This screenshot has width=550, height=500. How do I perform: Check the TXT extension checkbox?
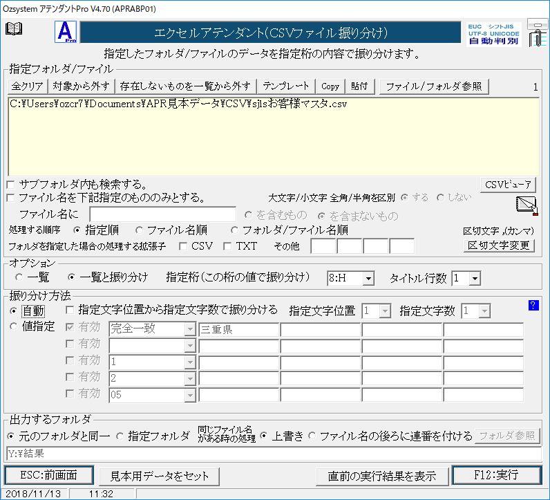coord(227,246)
